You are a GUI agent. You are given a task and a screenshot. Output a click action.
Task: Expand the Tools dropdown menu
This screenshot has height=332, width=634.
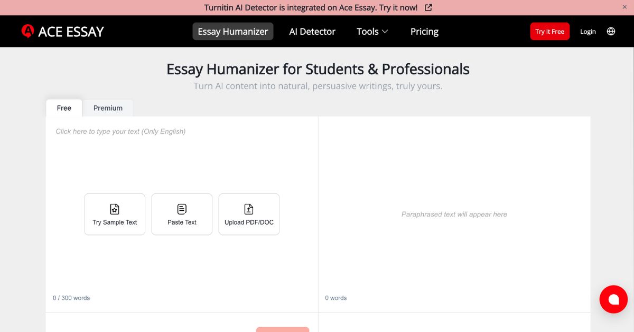[x=372, y=31]
